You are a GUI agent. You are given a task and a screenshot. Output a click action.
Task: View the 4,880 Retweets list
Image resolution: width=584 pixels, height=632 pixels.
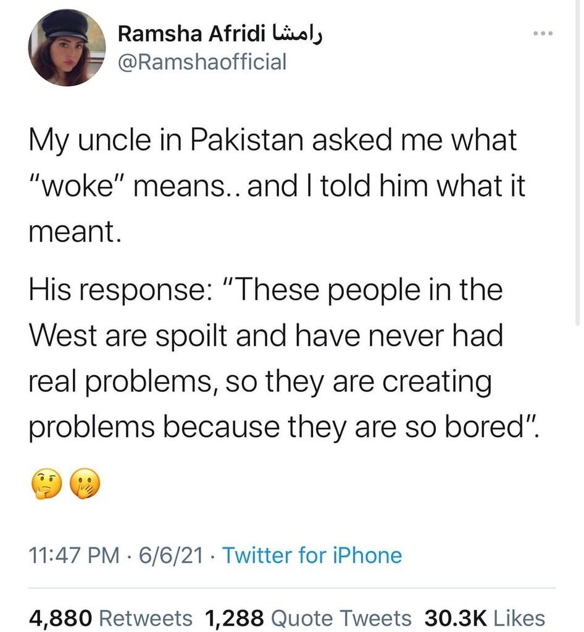point(111,617)
